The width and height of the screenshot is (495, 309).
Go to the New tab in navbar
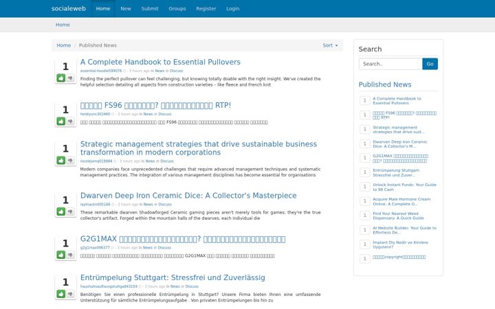point(126,8)
